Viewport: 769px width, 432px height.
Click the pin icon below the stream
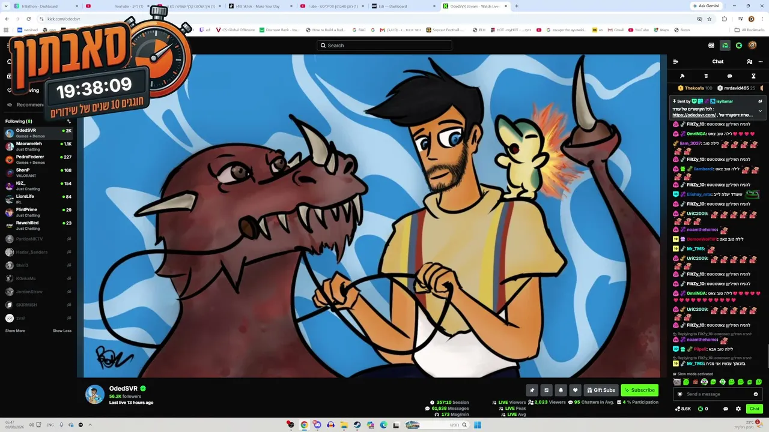pos(532,390)
